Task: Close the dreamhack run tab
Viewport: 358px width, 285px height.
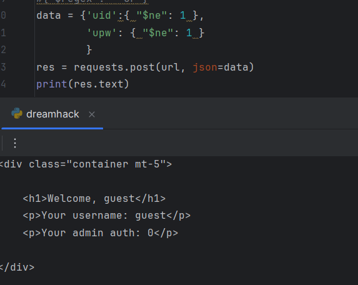Action: pyautogui.click(x=92, y=114)
